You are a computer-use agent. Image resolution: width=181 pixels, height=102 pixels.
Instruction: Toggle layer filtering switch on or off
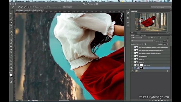coord(168,38)
